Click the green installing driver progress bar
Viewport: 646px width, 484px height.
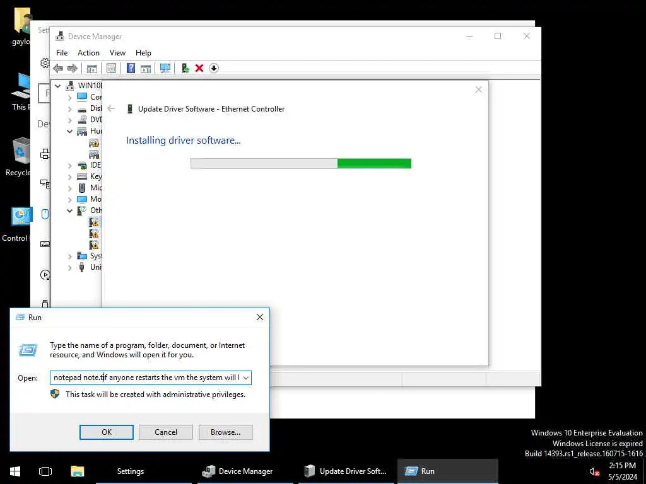click(301, 163)
